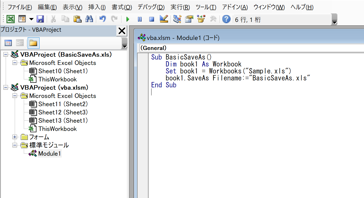Click the blue Help question mark icon
The width and height of the screenshot is (364, 198).
click(226, 19)
